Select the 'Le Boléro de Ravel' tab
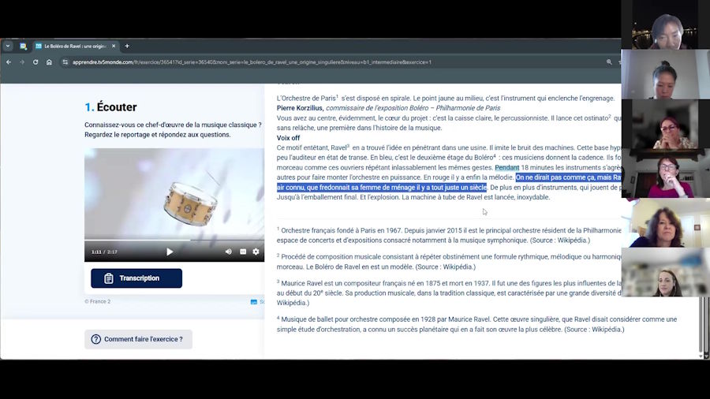The image size is (710, 399). pos(75,46)
